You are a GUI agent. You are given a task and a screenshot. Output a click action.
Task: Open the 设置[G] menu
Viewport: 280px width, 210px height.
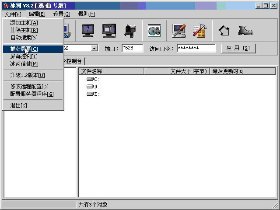(x=62, y=14)
